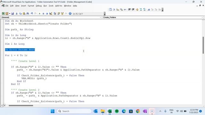Viewport: 205px width, 115px height.
Task: Click the Paste clipboard icon
Action: [24, 13]
